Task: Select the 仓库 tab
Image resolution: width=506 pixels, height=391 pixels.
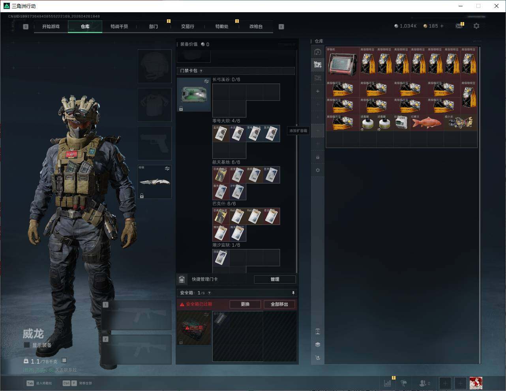Action: 85,26
